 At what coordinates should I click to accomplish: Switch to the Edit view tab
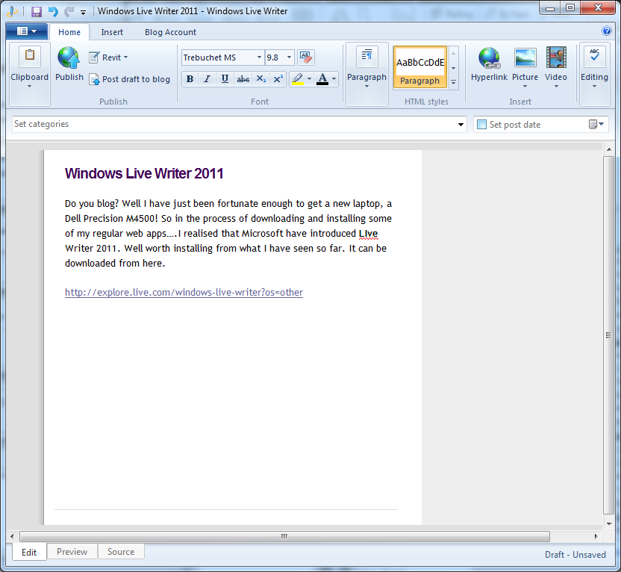(29, 552)
